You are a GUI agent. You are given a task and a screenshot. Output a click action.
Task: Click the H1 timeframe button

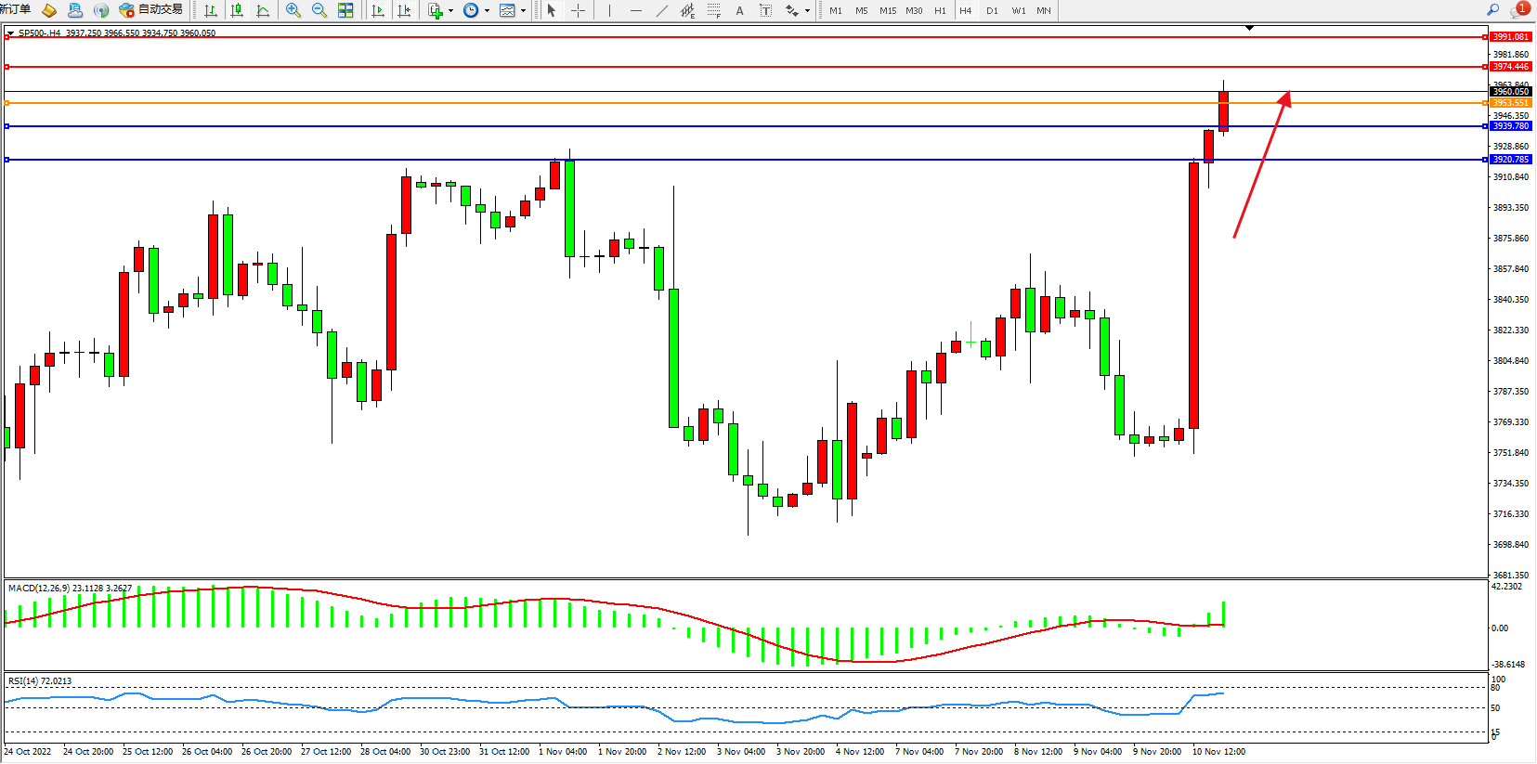(940, 10)
